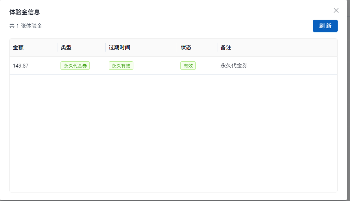
Task: Click the 149.87 amount cell
Action: (20, 66)
